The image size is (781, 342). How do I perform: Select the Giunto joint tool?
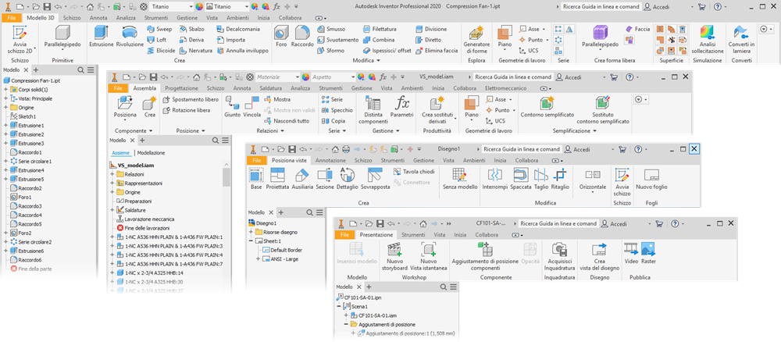(232, 106)
